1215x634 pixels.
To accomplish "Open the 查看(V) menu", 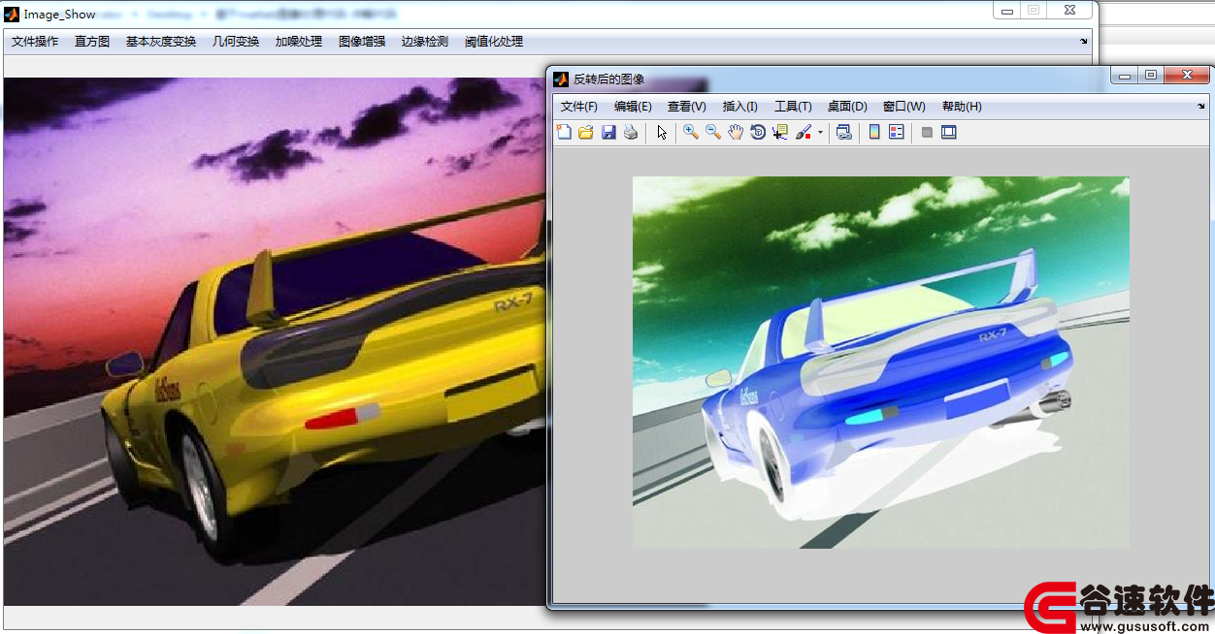I will tap(687, 107).
